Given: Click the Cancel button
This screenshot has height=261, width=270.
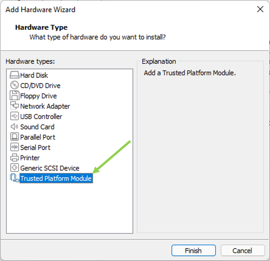Looking at the screenshot, I should click(x=242, y=250).
